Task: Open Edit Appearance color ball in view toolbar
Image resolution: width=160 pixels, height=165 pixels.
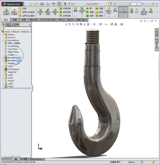Action: click(x=112, y=24)
